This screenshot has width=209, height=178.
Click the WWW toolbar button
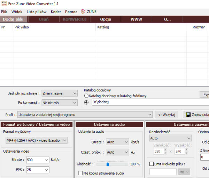(136, 20)
